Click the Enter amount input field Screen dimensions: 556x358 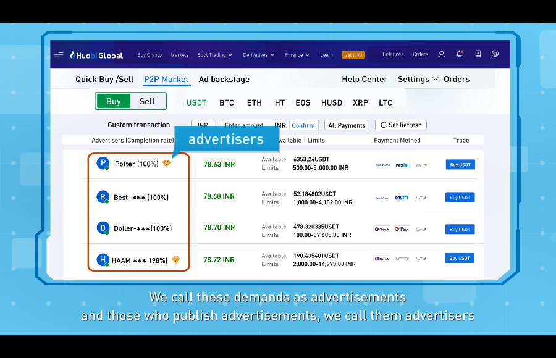point(255,125)
